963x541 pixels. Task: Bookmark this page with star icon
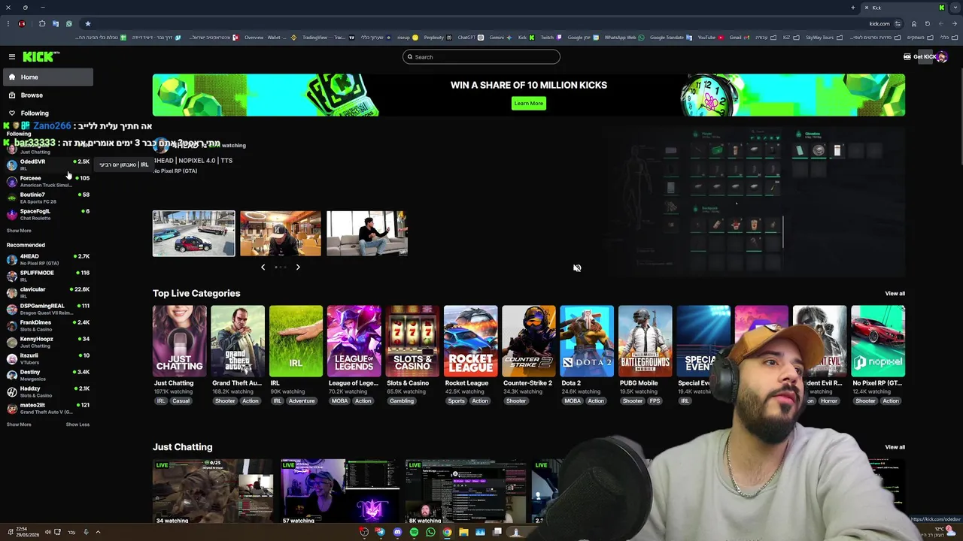[87, 23]
